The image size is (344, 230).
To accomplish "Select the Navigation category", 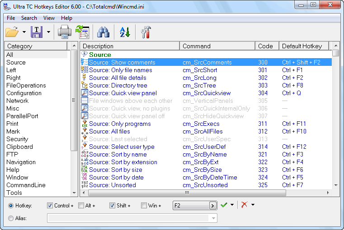I will point(21,162).
